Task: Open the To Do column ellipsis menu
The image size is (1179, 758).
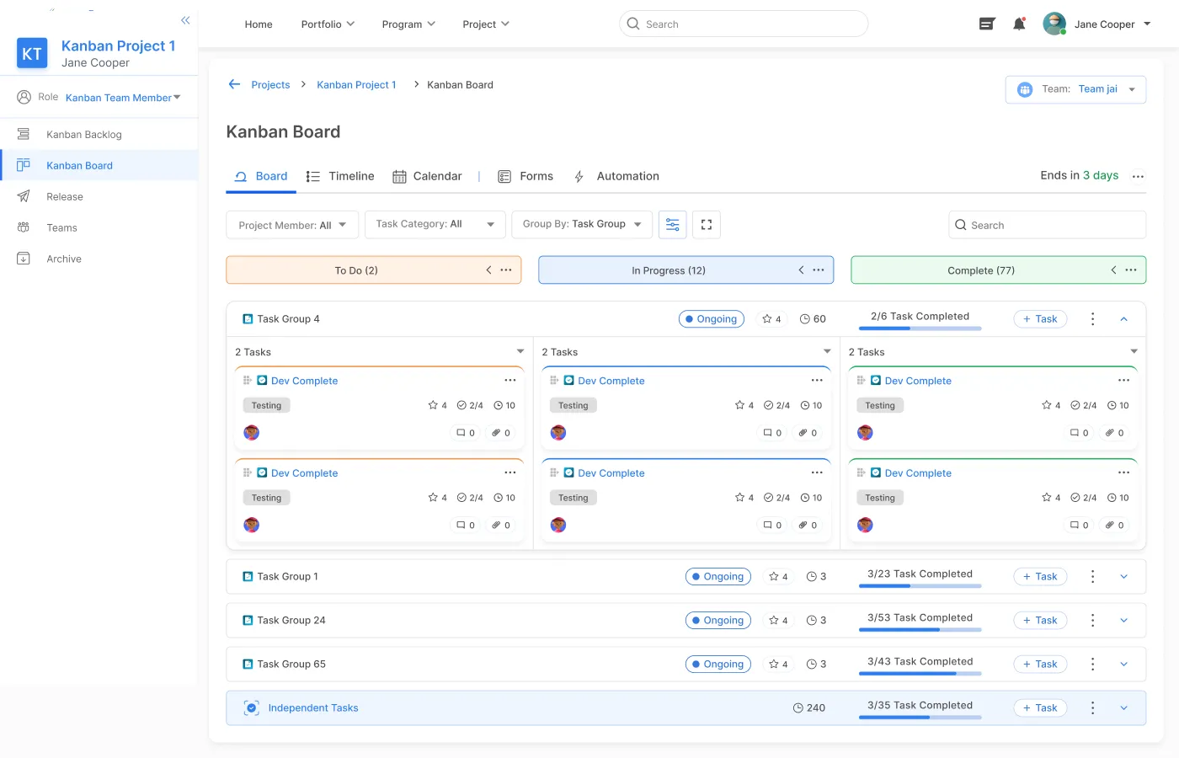Action: [506, 270]
